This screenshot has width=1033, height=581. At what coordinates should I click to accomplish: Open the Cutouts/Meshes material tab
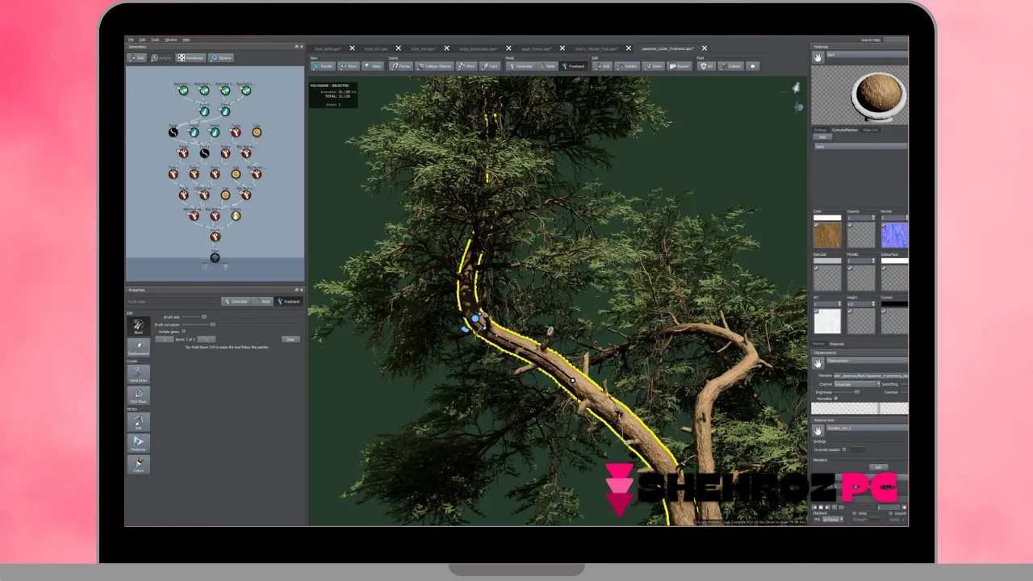[x=844, y=130]
